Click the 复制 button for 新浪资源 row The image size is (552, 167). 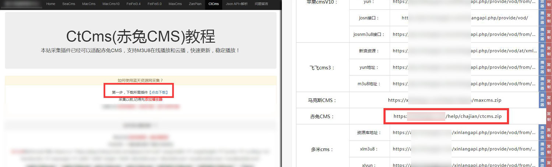click(549, 51)
